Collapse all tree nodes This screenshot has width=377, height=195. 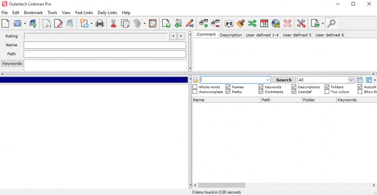point(215,24)
